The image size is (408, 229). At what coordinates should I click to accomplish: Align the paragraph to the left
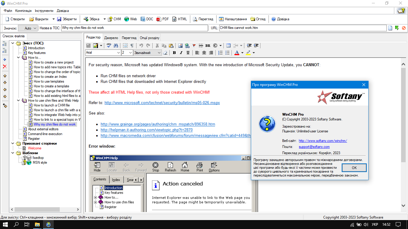(x=197, y=53)
